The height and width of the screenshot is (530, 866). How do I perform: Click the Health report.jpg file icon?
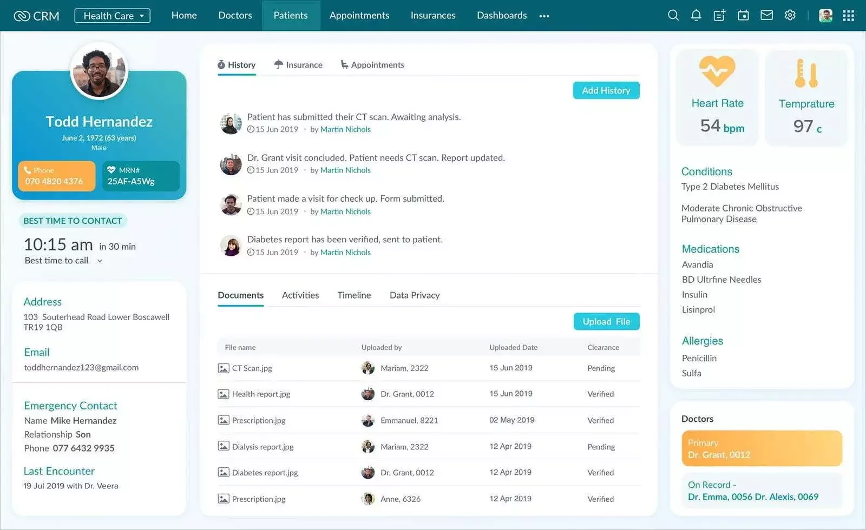coord(223,394)
